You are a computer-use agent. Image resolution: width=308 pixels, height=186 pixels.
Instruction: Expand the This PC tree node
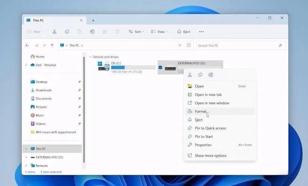point(26,149)
